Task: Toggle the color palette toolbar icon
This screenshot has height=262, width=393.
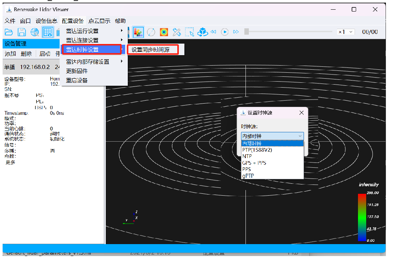Action: click(138, 32)
